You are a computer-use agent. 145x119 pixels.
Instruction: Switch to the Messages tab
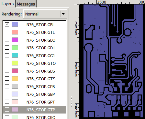point(26,4)
